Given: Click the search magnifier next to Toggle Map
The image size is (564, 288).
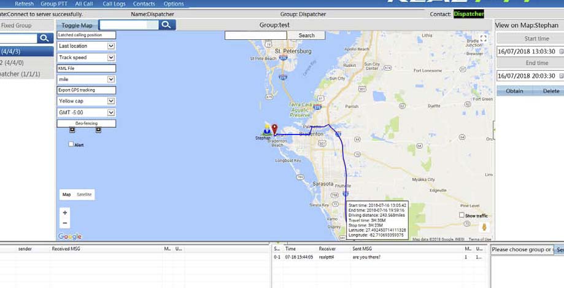Looking at the screenshot, I should [167, 25].
